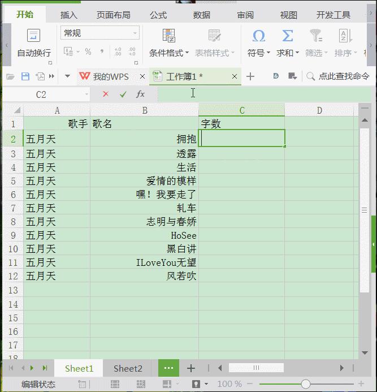
Task: Click the currency number format icon
Action: pos(68,51)
